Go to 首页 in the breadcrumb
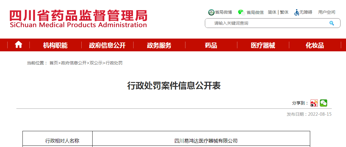This screenshot has height=147, width=346. (54, 63)
